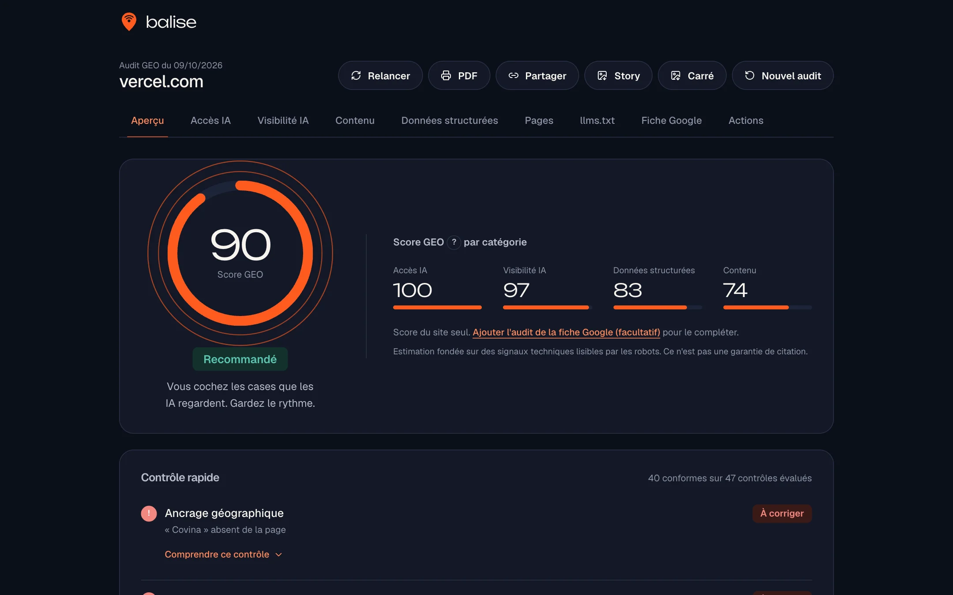Click the Contenu score value 74
This screenshot has width=953, height=595.
pyautogui.click(x=735, y=290)
